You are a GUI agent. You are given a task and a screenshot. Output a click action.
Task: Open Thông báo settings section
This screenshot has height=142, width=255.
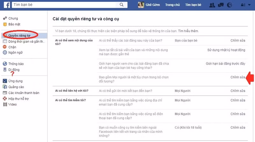[x=16, y=64]
